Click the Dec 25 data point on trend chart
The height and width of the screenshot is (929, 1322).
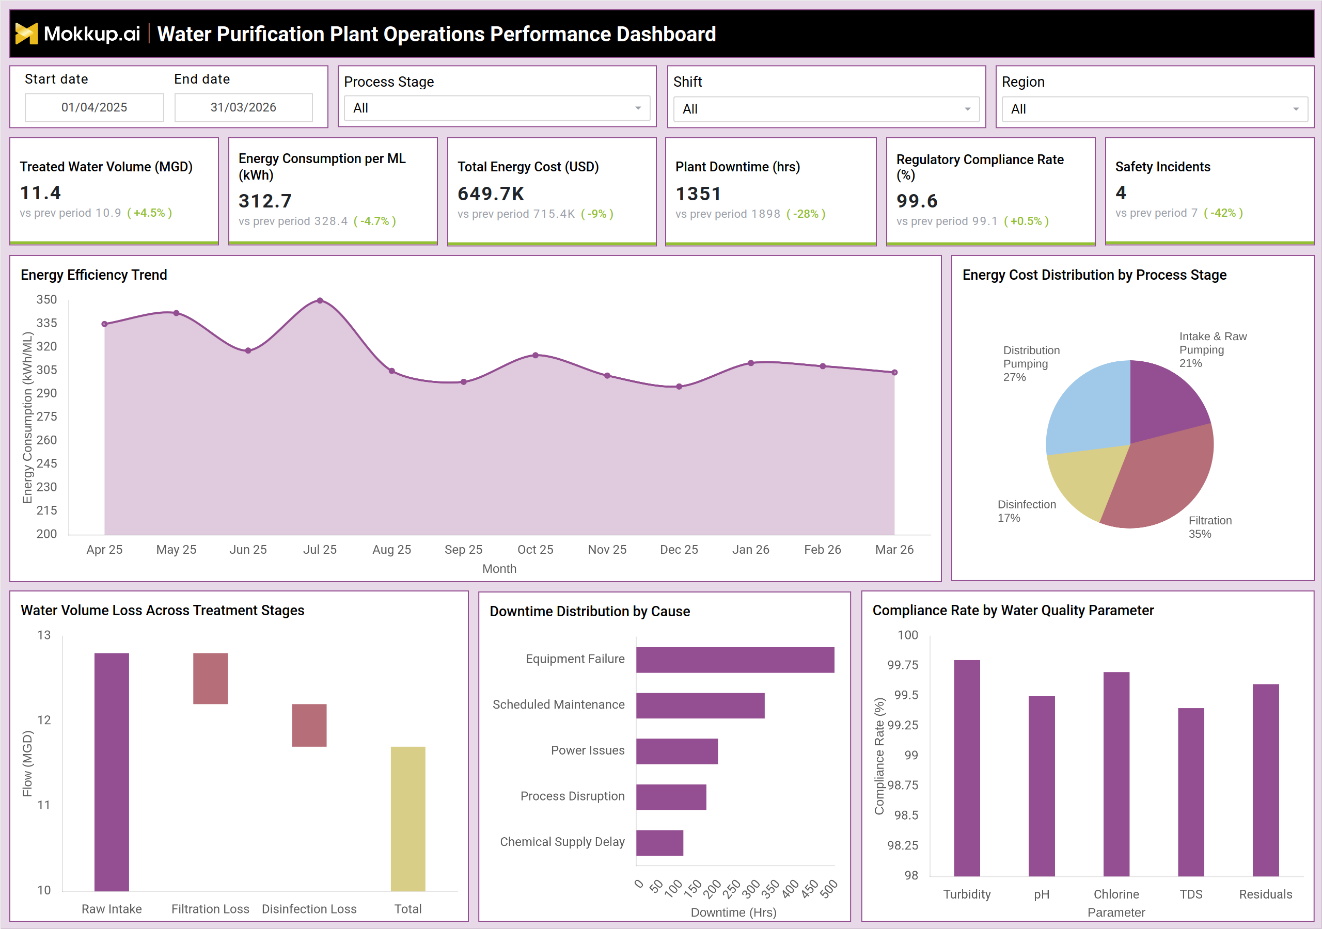point(680,387)
